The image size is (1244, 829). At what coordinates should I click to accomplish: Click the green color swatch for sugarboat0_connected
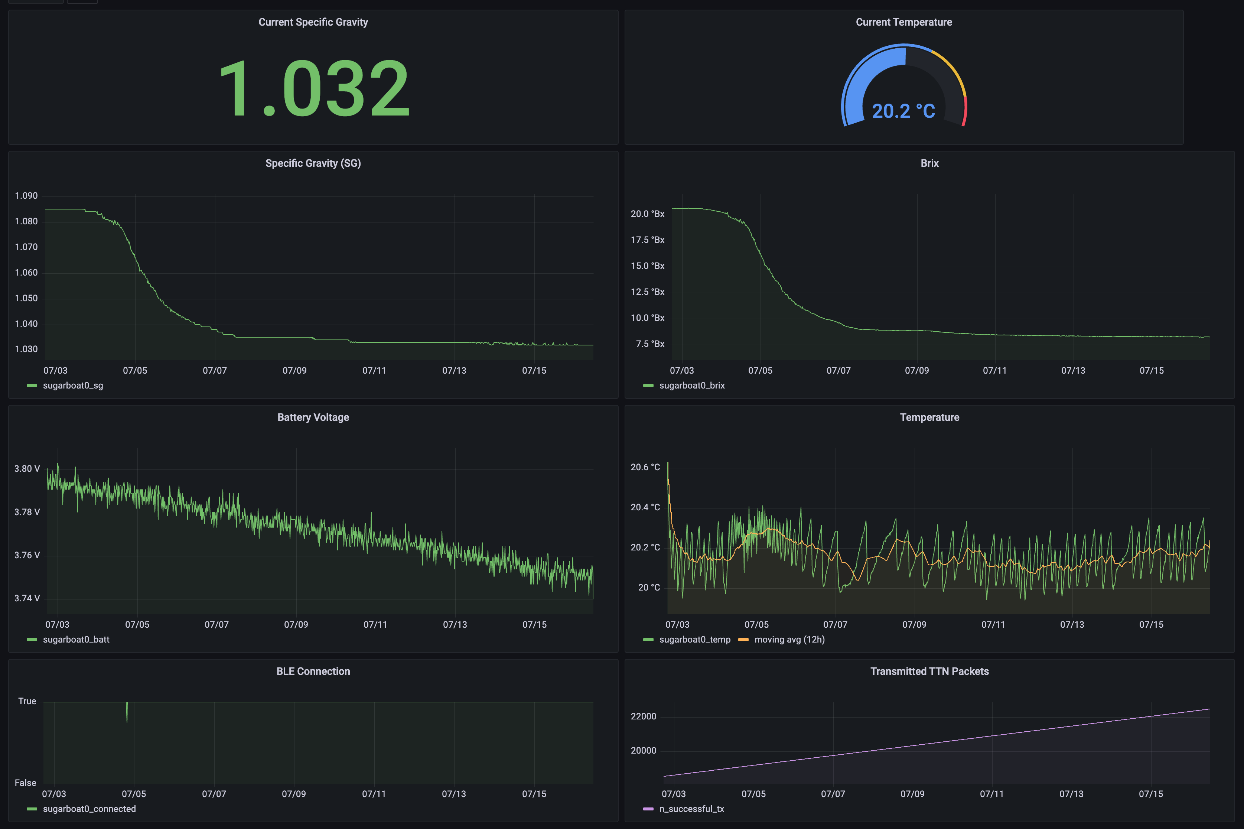point(32,808)
